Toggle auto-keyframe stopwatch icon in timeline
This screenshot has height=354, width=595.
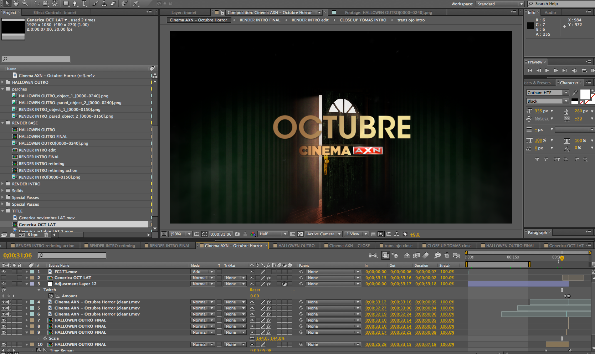[x=447, y=255]
